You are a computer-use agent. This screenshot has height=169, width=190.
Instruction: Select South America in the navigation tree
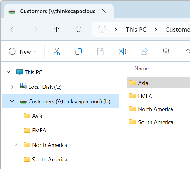click(49, 160)
